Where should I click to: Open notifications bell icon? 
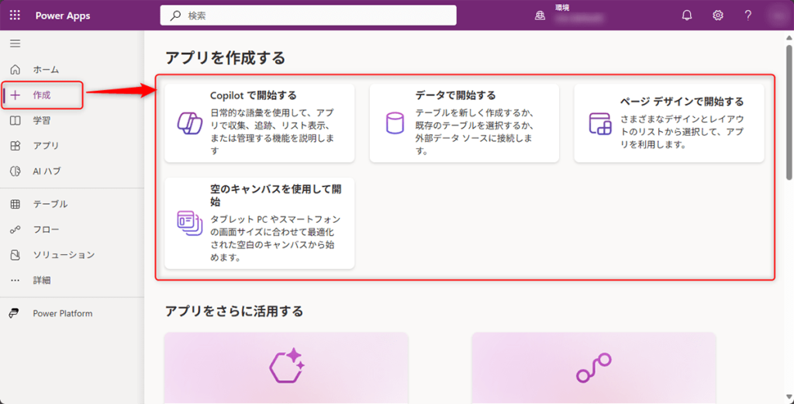pyautogui.click(x=687, y=16)
